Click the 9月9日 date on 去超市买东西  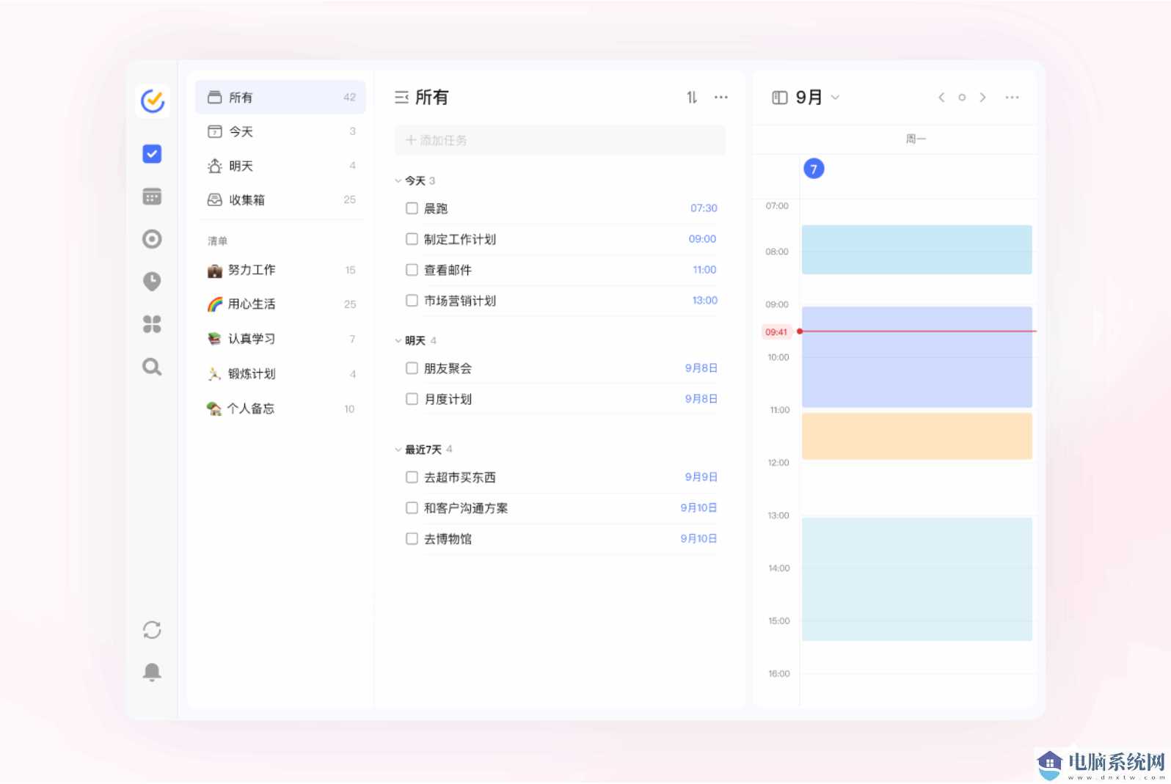pyautogui.click(x=701, y=477)
